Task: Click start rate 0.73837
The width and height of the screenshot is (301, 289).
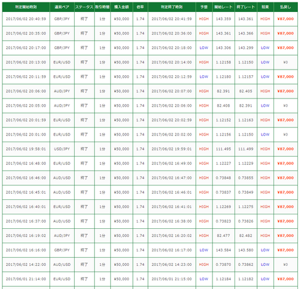Action: click(223, 192)
